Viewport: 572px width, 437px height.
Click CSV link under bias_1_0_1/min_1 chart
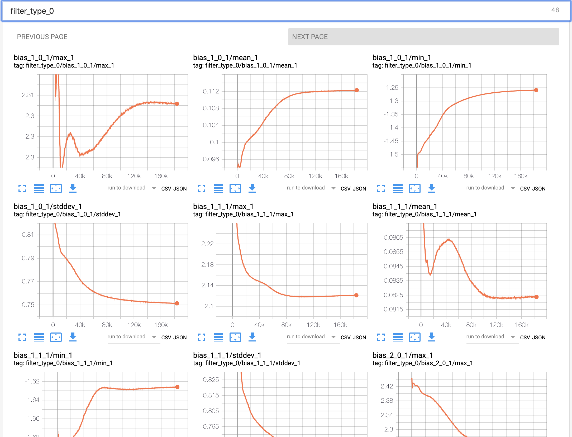pyautogui.click(x=525, y=189)
